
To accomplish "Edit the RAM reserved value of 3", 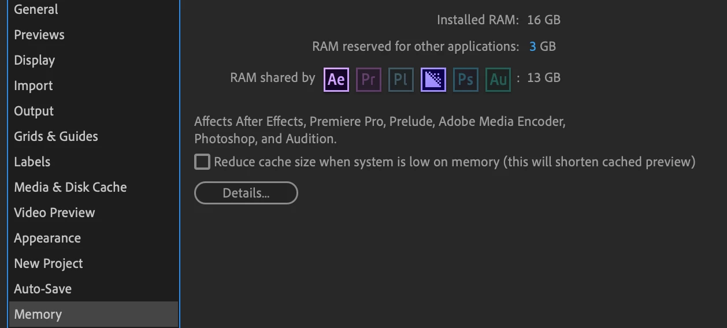I will point(532,46).
